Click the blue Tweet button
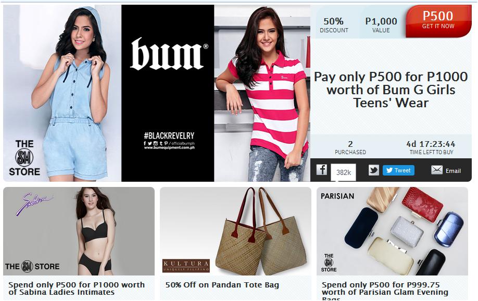Image resolution: width=478 pixels, height=301 pixels. pos(398,170)
